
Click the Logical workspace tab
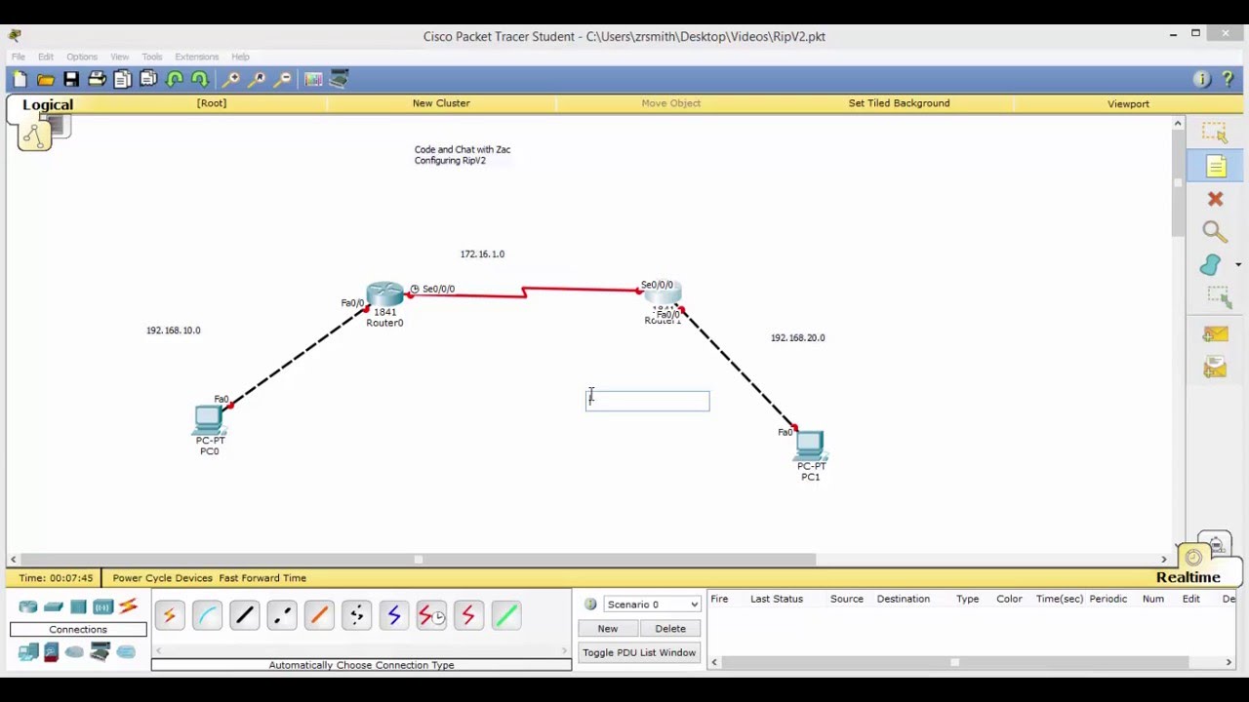click(48, 104)
